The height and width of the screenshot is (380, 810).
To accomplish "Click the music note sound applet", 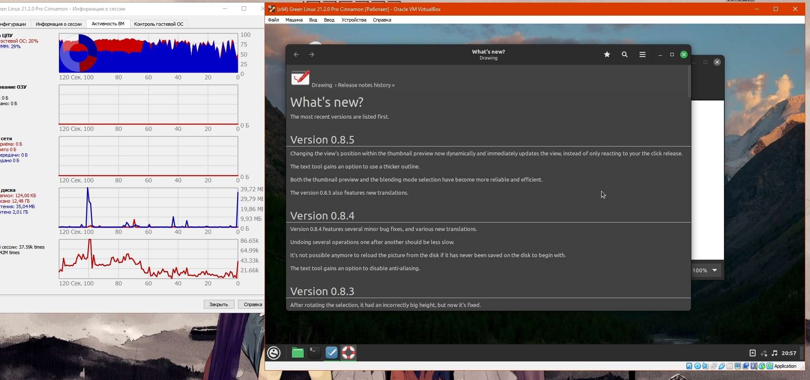I will coord(775,353).
